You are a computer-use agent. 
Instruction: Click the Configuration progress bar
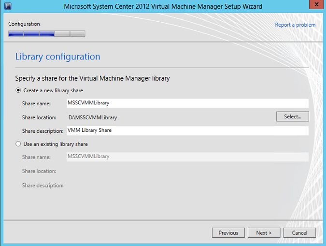[x=47, y=33]
